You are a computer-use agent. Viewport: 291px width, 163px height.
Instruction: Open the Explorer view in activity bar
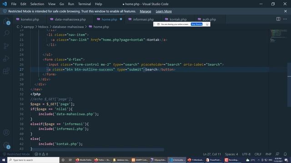tap(6, 21)
